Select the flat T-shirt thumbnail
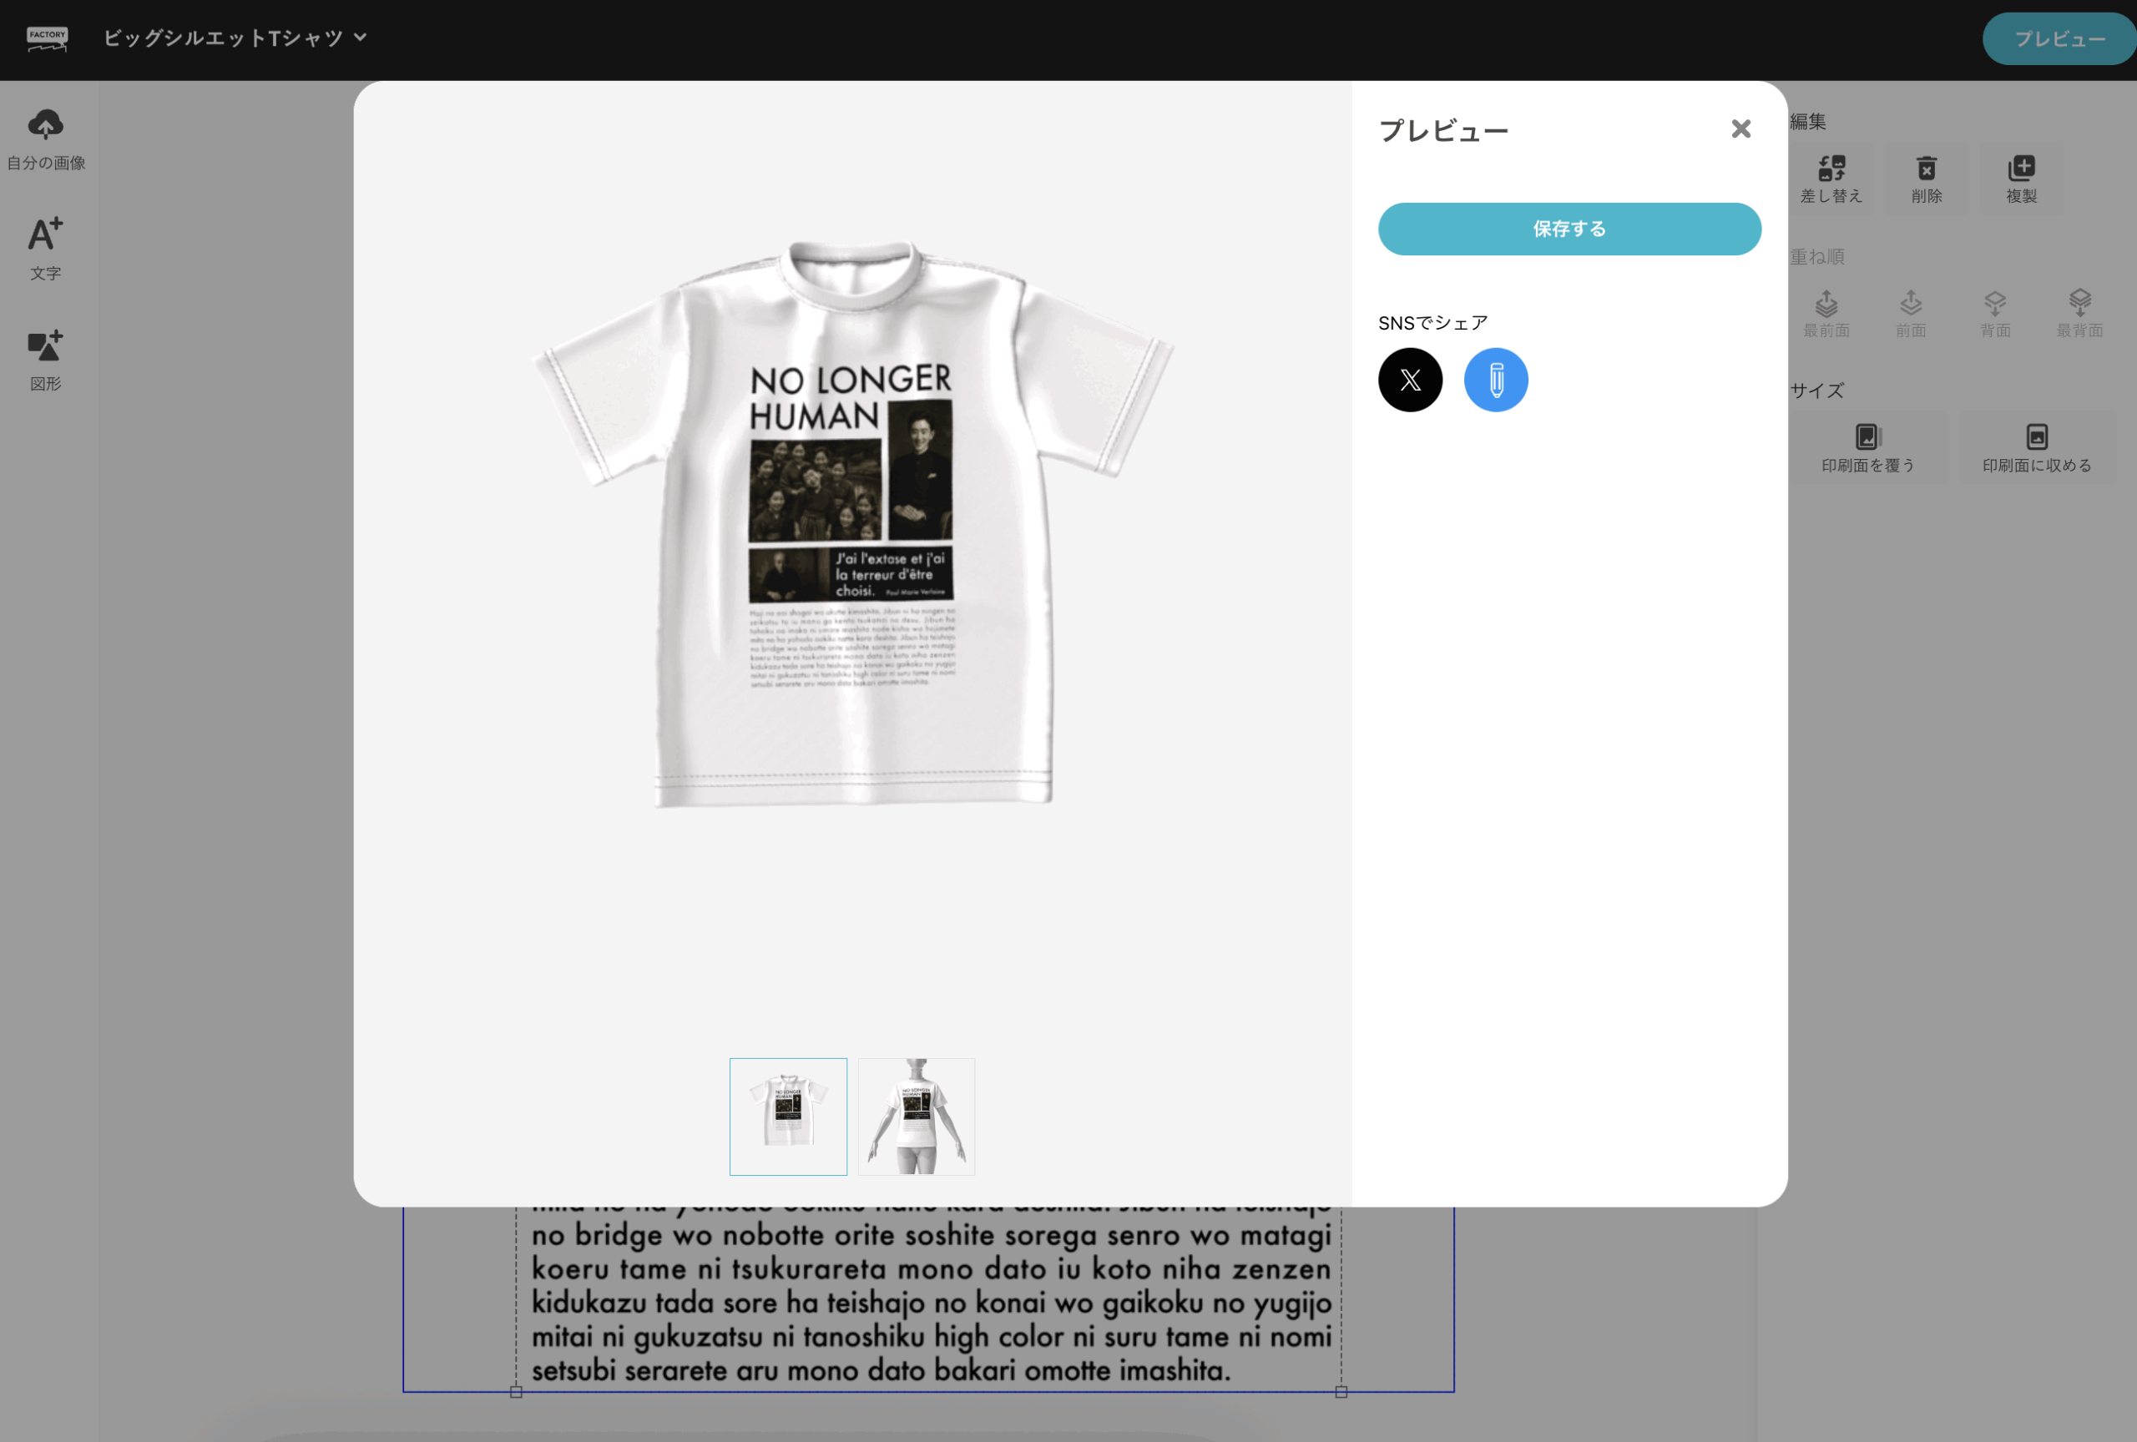Viewport: 2137px width, 1442px height. click(x=788, y=1116)
